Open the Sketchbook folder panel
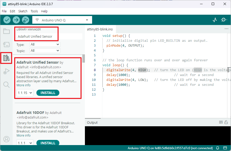This screenshot has width=231, height=151. point(6,31)
